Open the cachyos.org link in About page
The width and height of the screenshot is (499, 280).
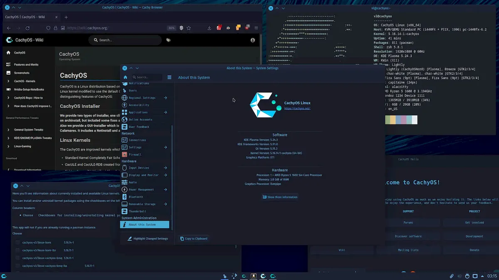[297, 108]
